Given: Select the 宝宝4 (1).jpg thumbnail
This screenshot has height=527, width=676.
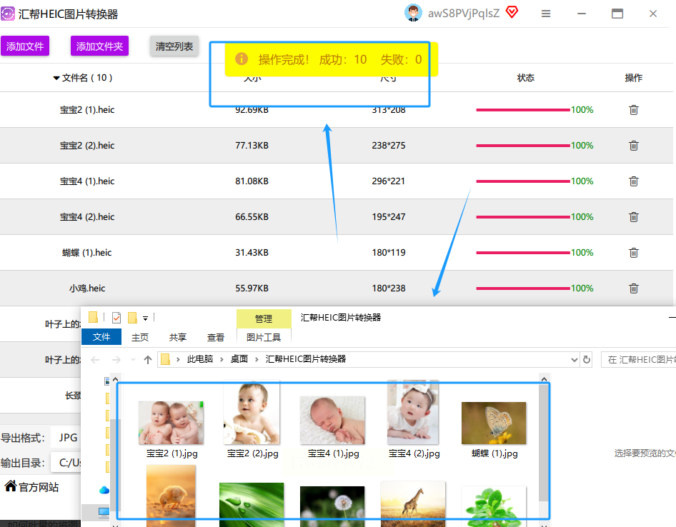Looking at the screenshot, I should click(x=332, y=420).
